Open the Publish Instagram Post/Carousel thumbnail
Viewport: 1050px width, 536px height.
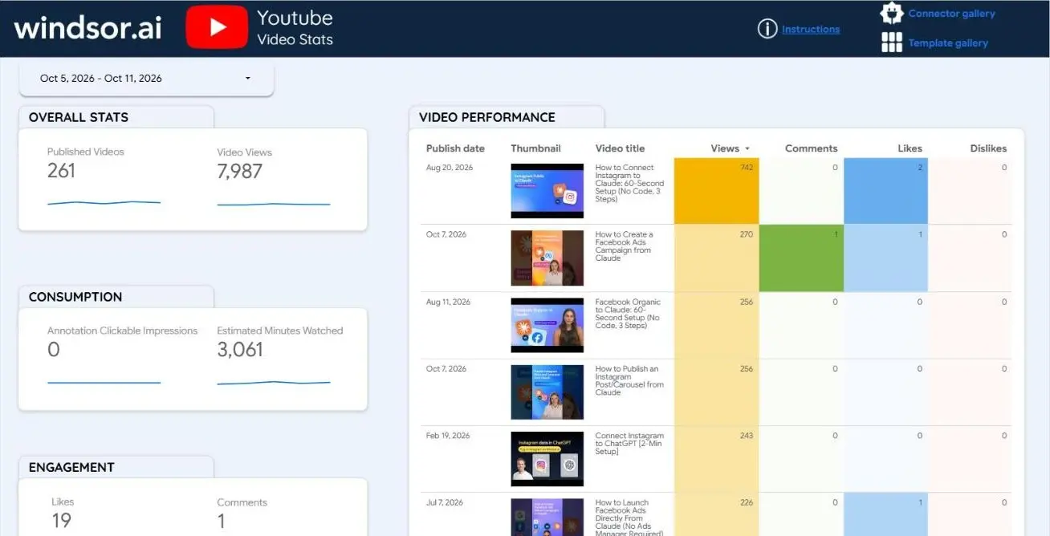(x=547, y=392)
